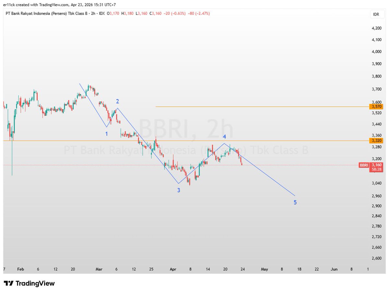Image resolution: width=389 pixels, height=293 pixels.
Task: Select wave label 2 on chart
Action: click(x=118, y=101)
